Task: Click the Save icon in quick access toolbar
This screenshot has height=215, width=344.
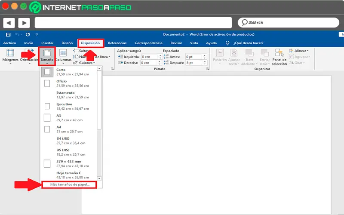Action: tap(8, 34)
